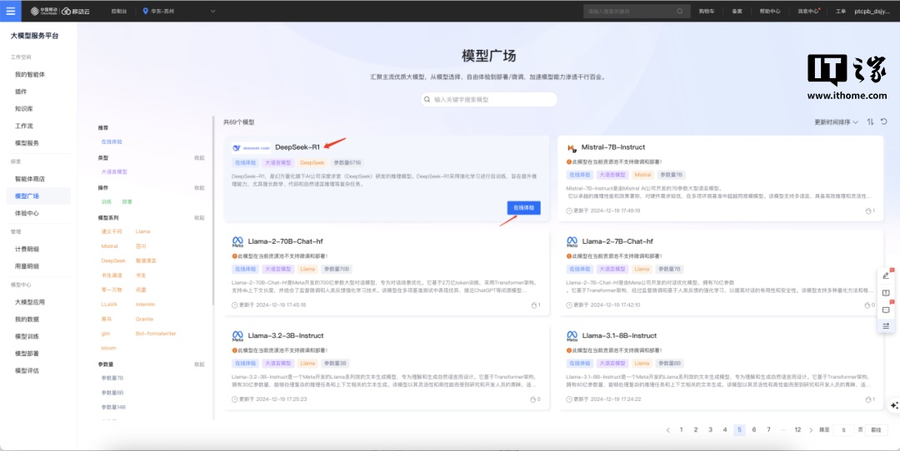Image resolution: width=900 pixels, height=451 pixels.
Task: Click the top bar global search field
Action: [x=636, y=11]
